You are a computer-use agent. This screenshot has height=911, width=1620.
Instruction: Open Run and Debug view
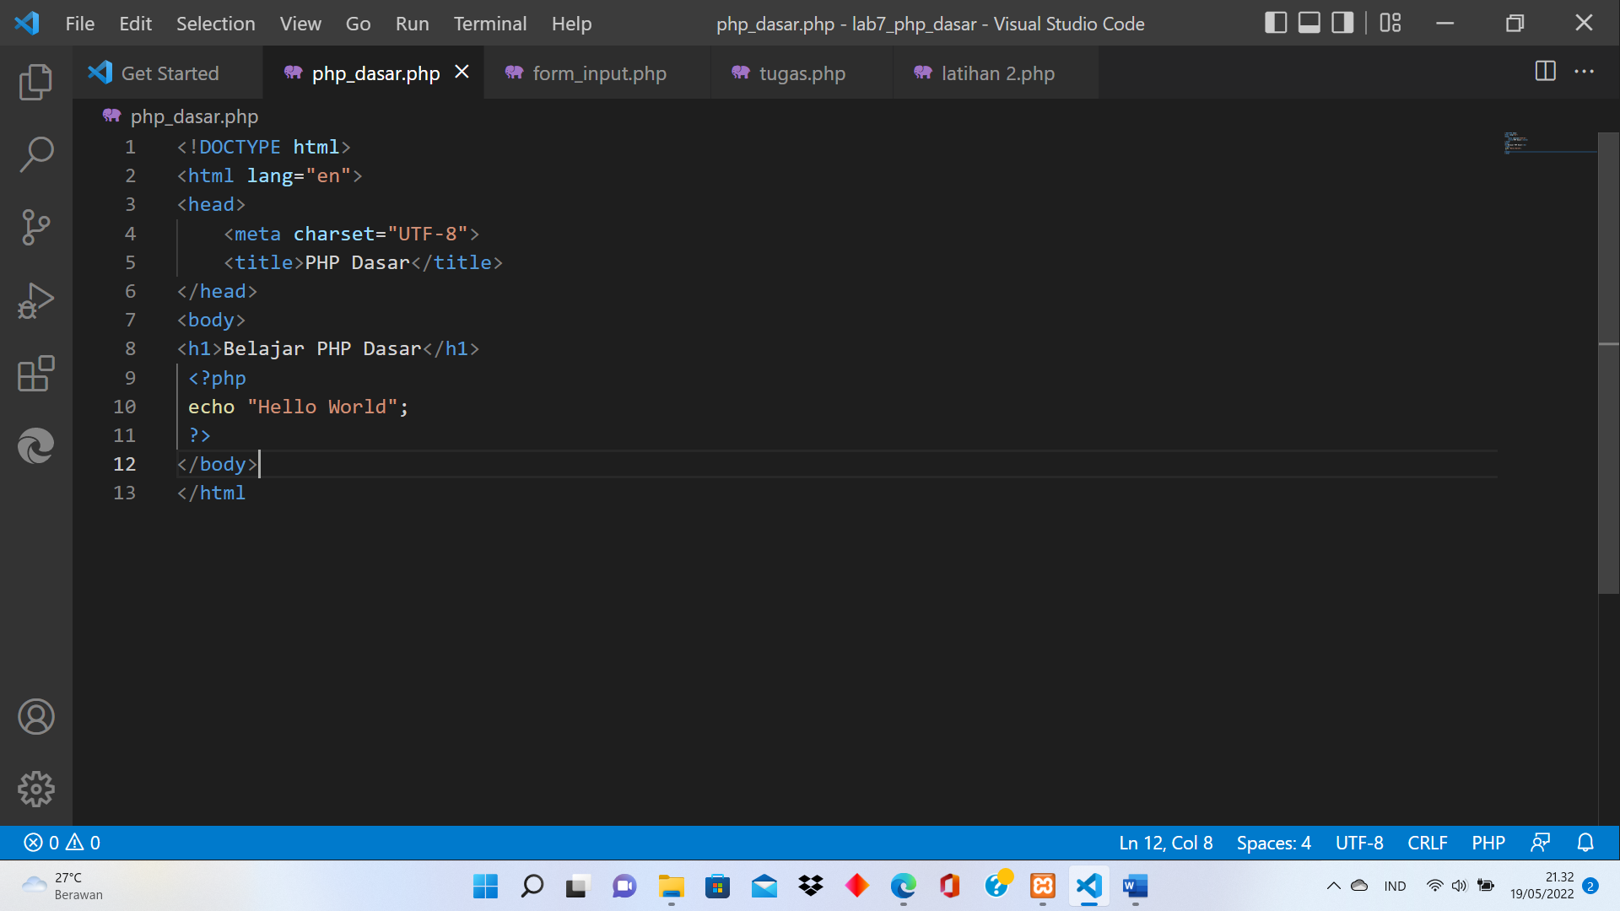click(x=35, y=300)
